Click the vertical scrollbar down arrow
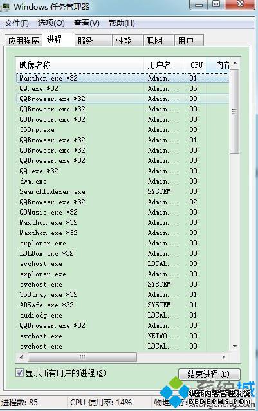The image size is (258, 411). (235, 346)
